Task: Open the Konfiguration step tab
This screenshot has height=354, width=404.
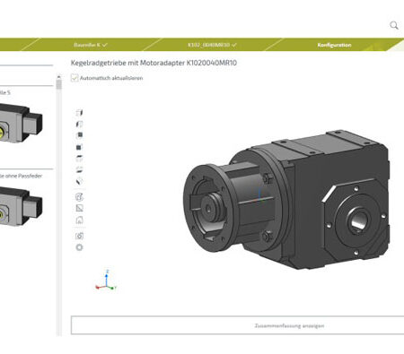Action: 334,45
